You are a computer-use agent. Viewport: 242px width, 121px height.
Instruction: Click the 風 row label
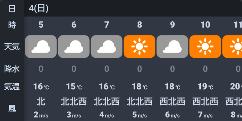point(12,108)
